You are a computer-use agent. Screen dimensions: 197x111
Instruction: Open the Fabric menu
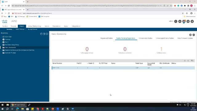coord(22,26)
